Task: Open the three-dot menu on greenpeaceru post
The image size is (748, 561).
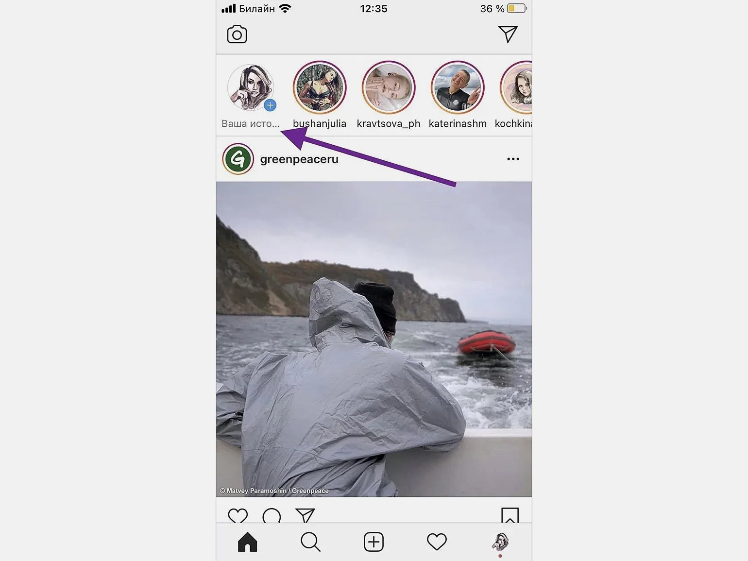Action: (513, 159)
